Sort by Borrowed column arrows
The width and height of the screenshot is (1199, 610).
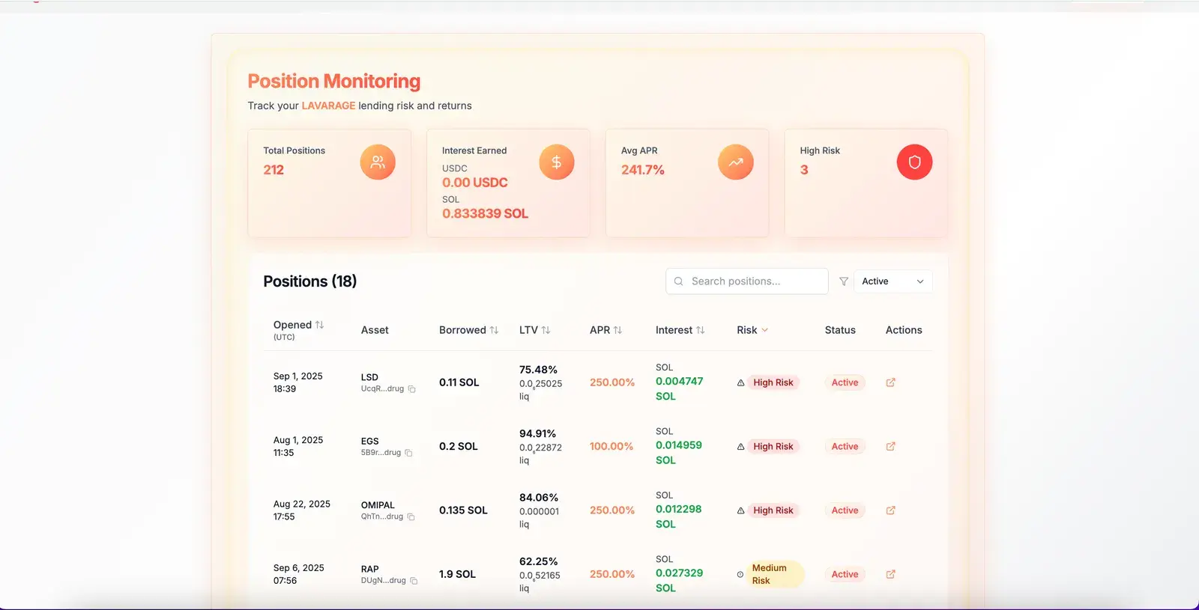(x=494, y=330)
